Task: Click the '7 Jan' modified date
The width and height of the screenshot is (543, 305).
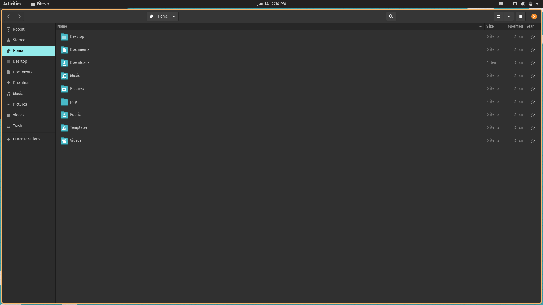Action: (x=519, y=63)
